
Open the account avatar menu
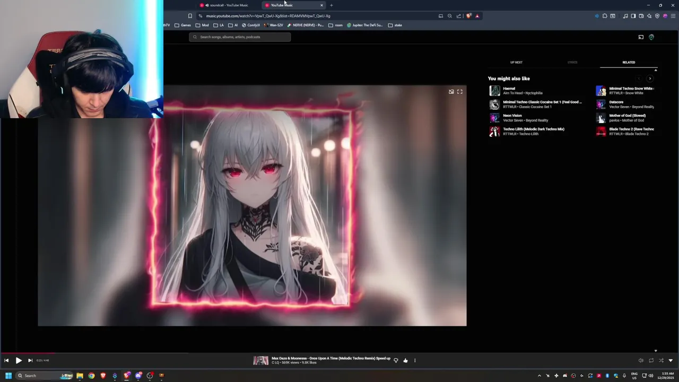[651, 37]
